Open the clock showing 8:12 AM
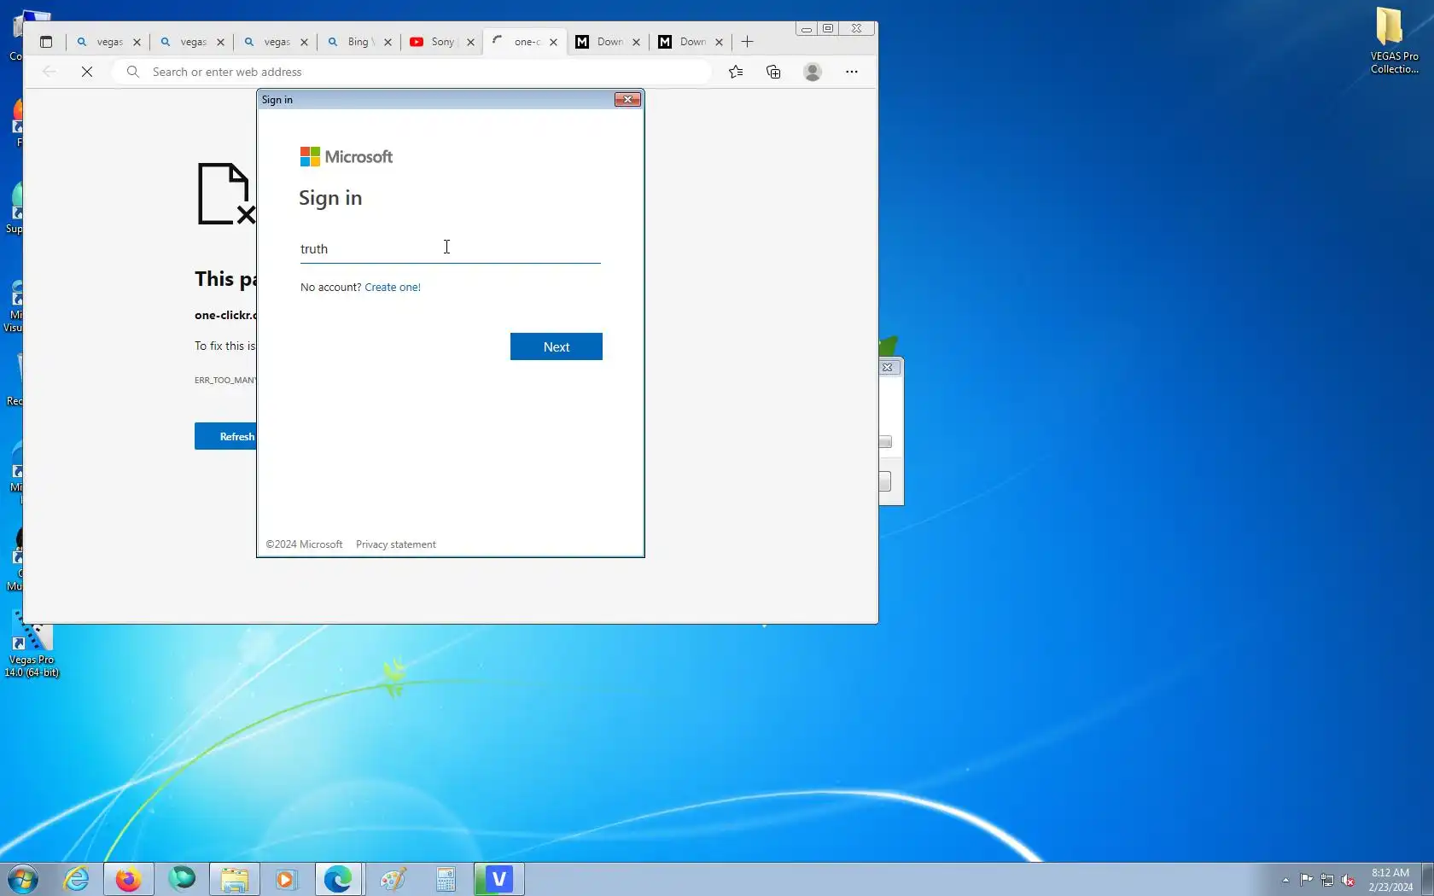 [1390, 880]
